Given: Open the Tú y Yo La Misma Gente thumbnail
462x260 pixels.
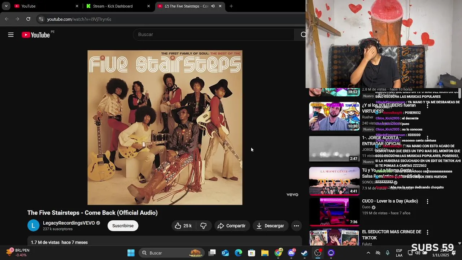Looking at the screenshot, I should [334, 181].
